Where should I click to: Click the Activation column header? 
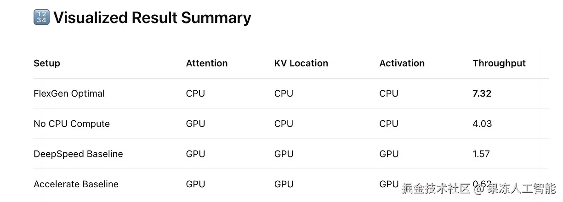[402, 63]
